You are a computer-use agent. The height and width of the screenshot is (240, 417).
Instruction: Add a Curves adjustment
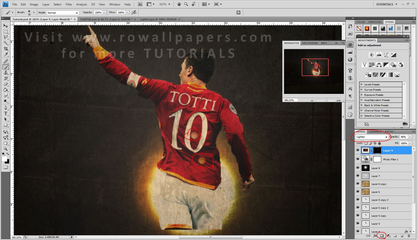click(x=386, y=55)
